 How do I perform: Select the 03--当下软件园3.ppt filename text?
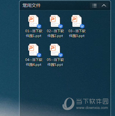(x=77, y=33)
